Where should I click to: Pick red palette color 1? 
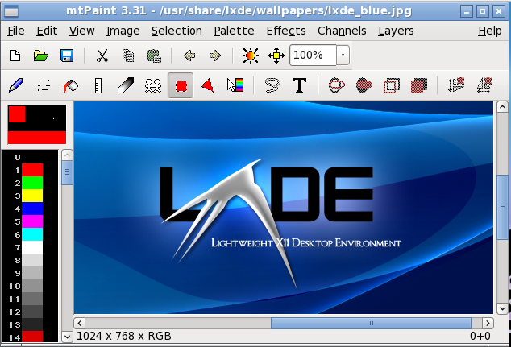32,170
